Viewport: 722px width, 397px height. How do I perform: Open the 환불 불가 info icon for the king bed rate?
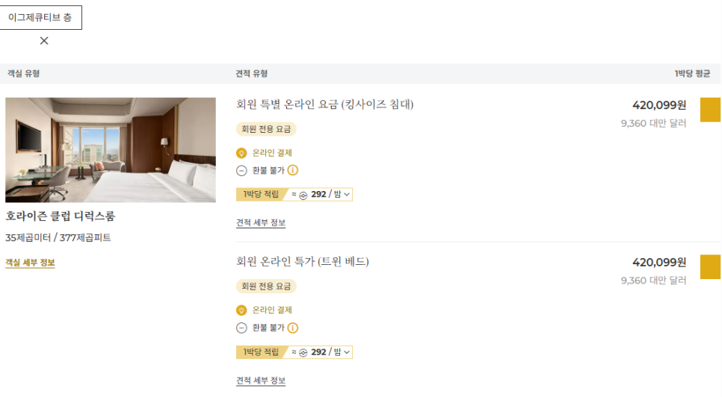293,170
